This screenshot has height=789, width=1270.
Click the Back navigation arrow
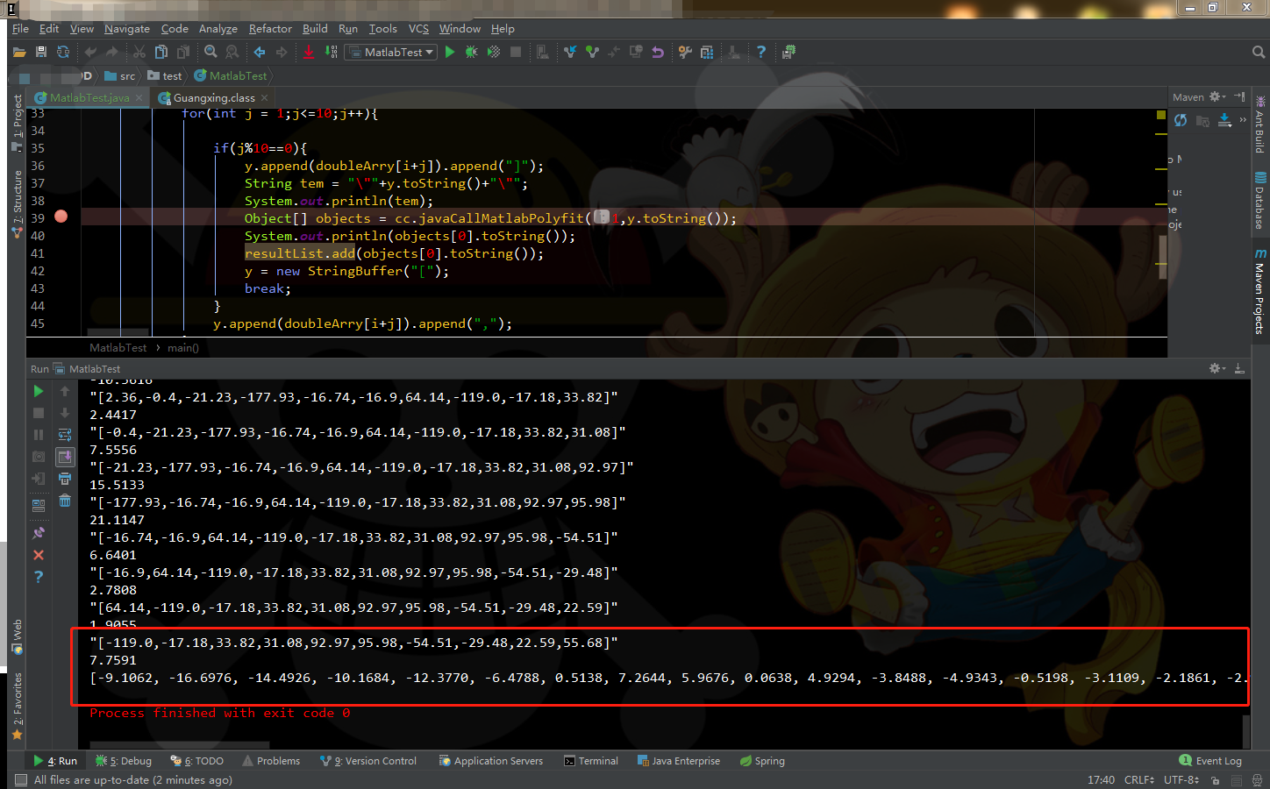point(260,53)
